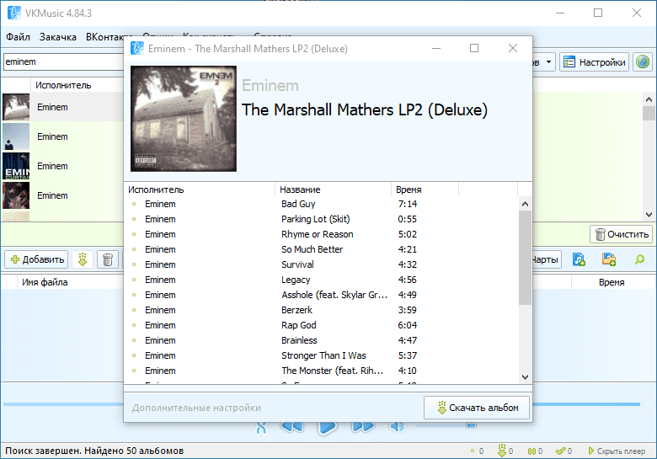Click the eminem search input field
This screenshot has height=459, width=657.
64,62
